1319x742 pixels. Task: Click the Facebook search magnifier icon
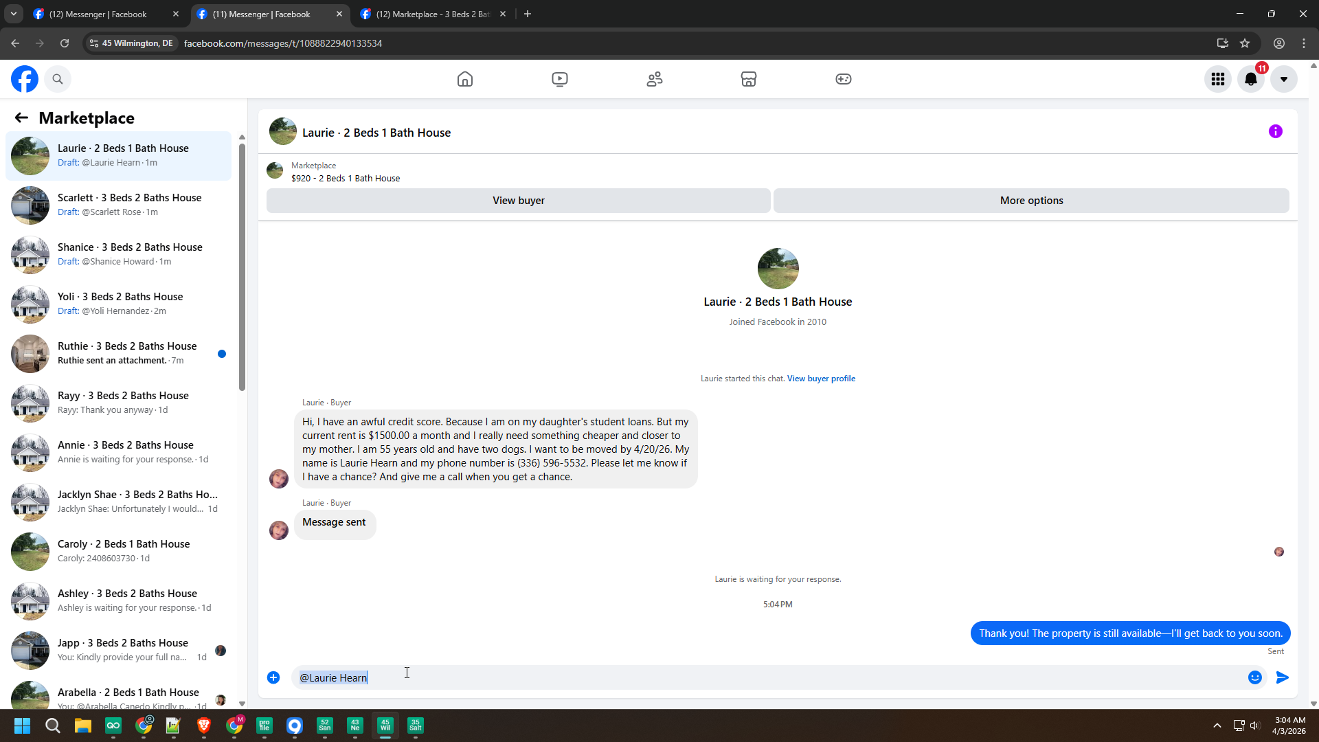[x=58, y=79]
